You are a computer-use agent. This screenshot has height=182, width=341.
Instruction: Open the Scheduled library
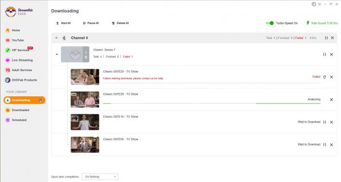pos(16,120)
